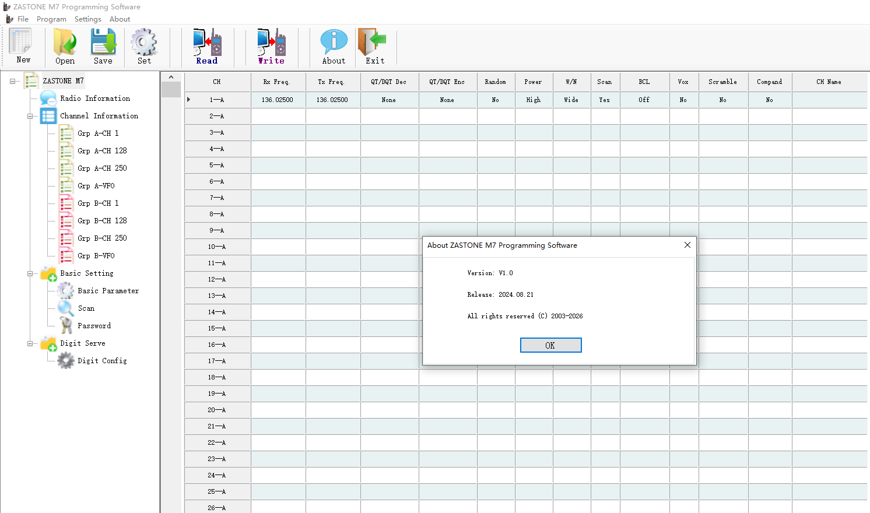Image resolution: width=870 pixels, height=513 pixels.
Task: Open the Program menu
Action: [x=51, y=19]
